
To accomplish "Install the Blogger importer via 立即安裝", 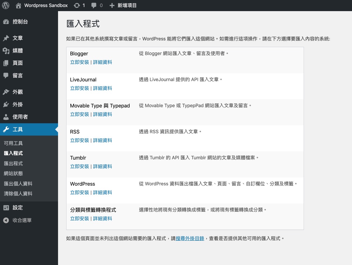I will tap(79, 62).
